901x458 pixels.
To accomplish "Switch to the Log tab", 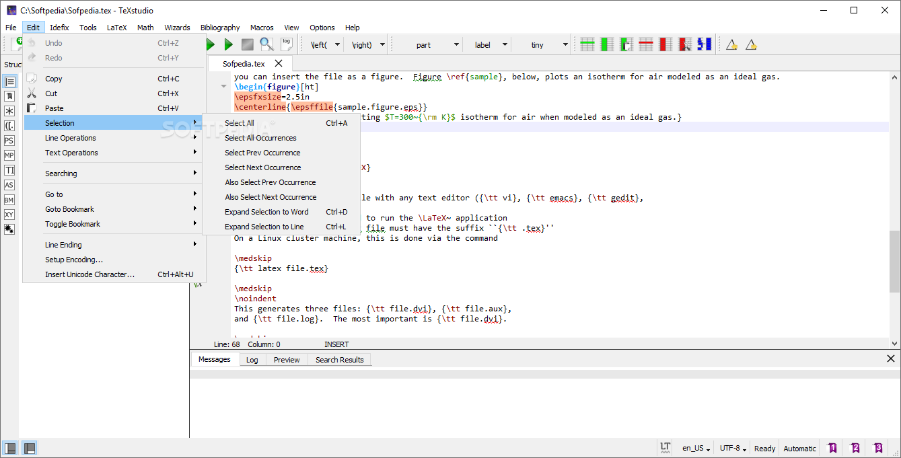I will (x=252, y=360).
